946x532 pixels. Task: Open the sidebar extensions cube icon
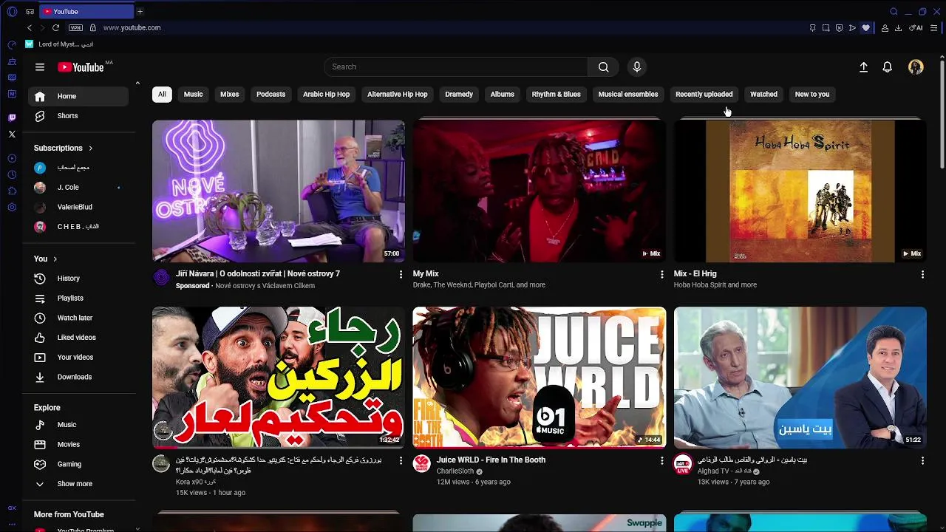coord(12,191)
